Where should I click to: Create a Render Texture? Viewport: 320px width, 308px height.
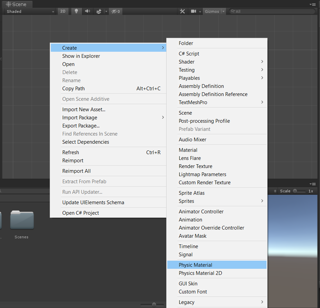(217, 166)
